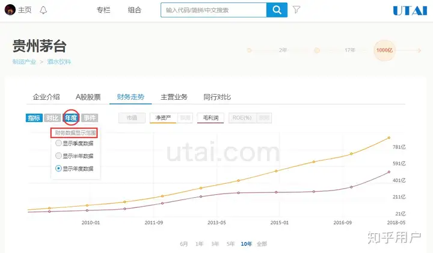
Task: Select 3年 time range
Action: 215,244
